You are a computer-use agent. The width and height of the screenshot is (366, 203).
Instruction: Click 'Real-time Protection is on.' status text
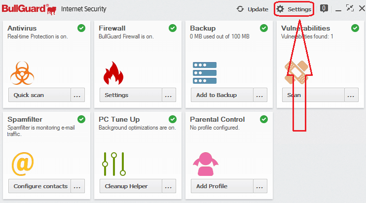point(37,36)
